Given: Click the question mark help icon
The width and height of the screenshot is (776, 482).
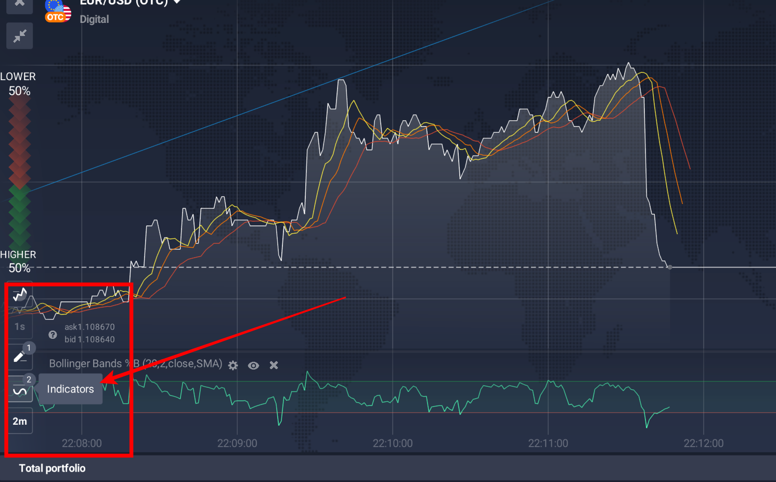Looking at the screenshot, I should (x=52, y=335).
